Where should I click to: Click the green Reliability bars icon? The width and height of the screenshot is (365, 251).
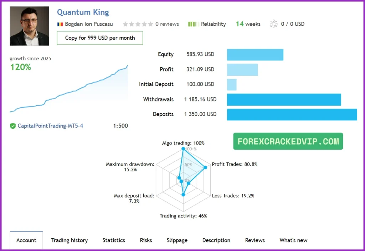[x=194, y=24]
